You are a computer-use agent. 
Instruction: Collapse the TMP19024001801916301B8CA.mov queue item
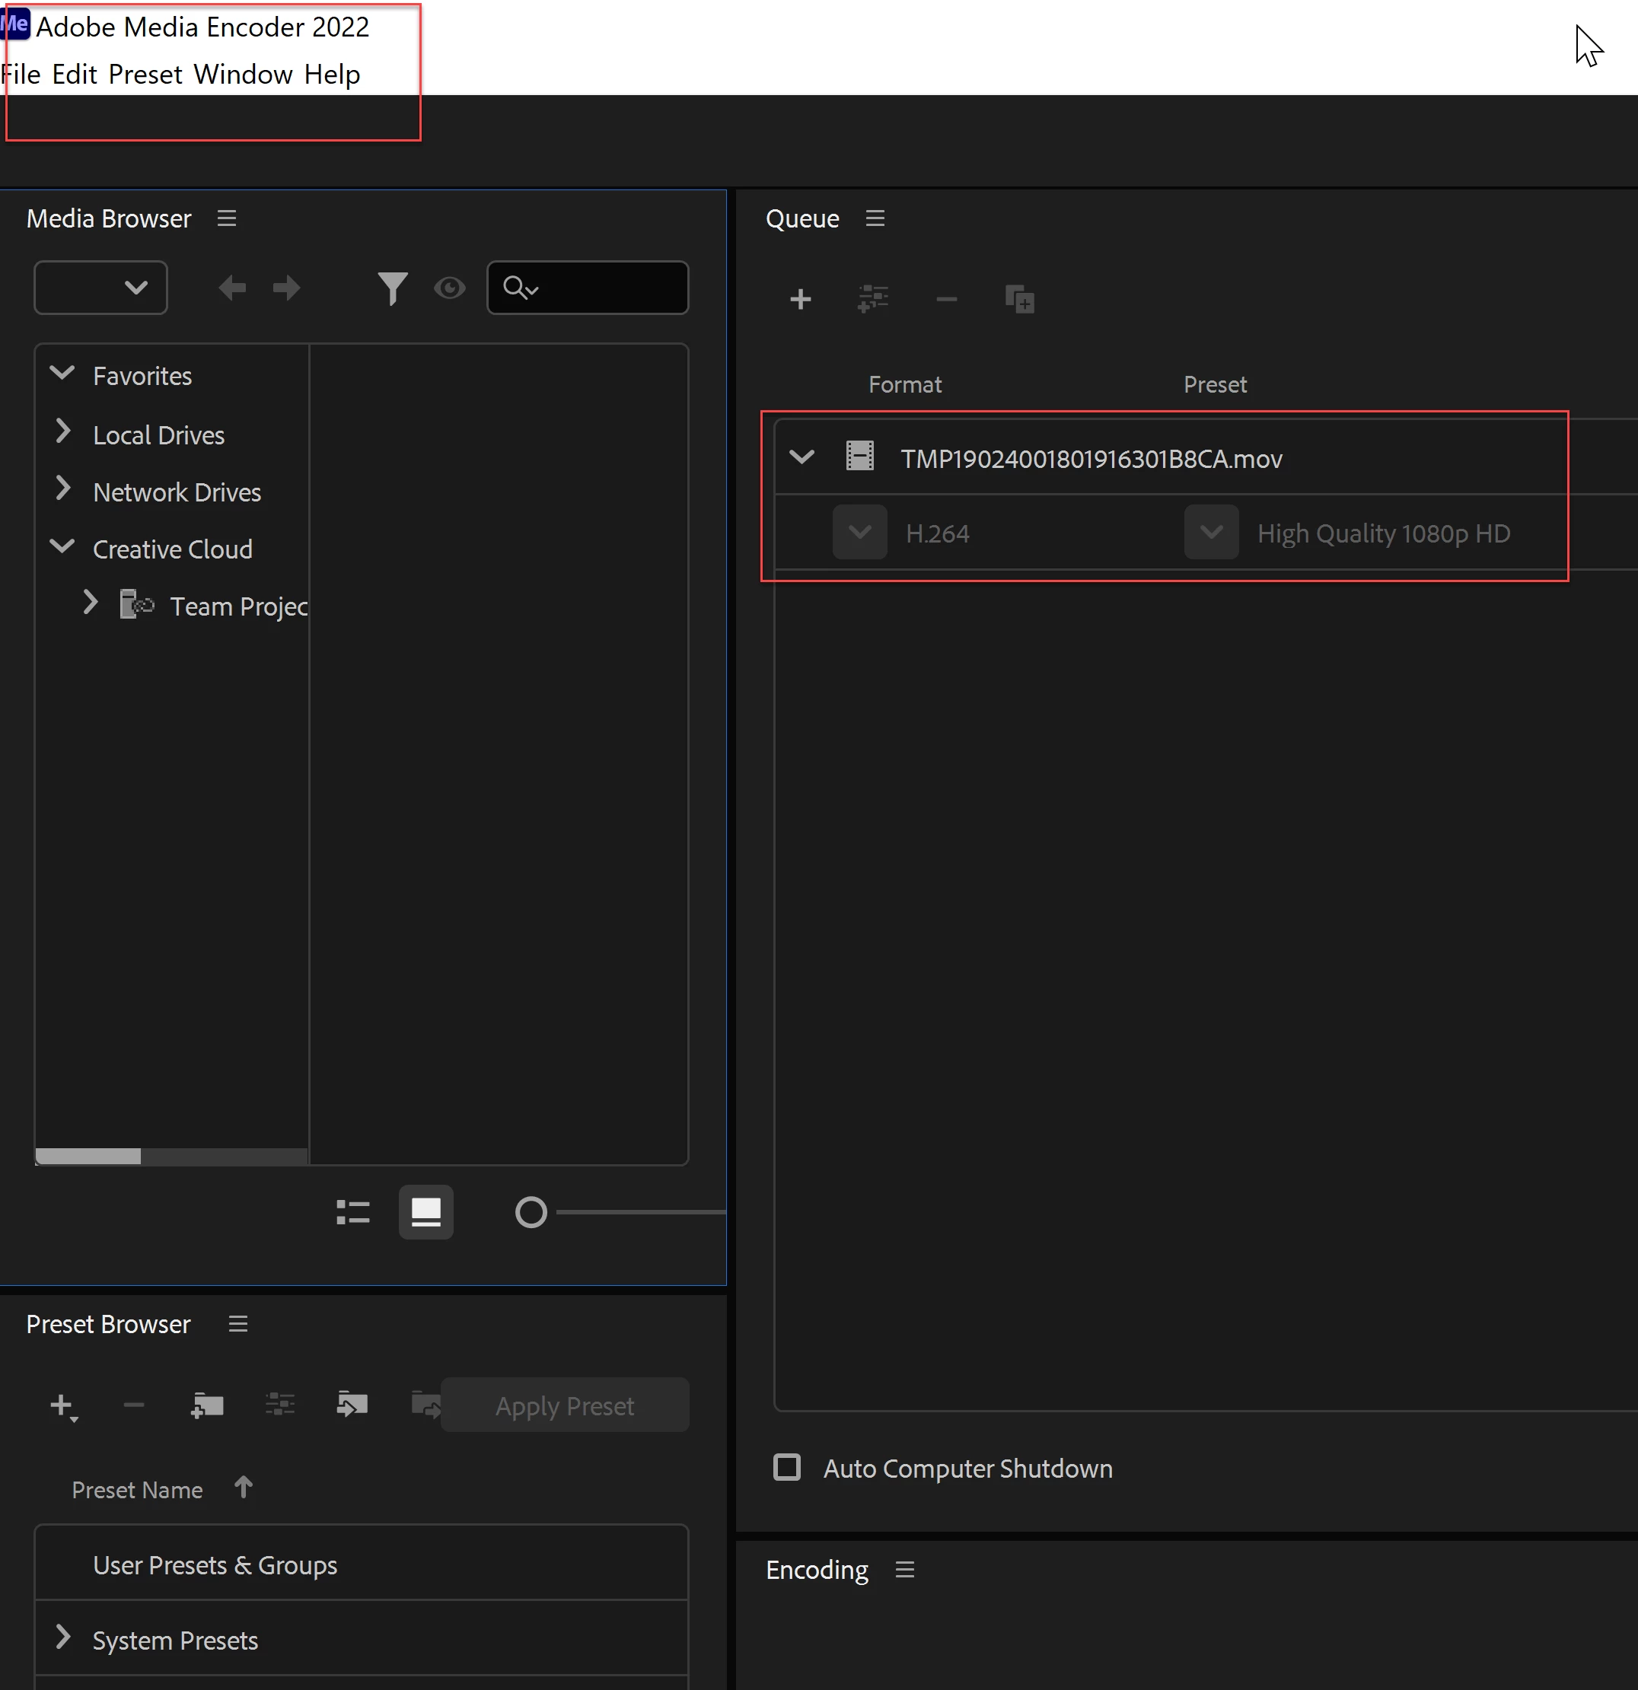tap(801, 457)
